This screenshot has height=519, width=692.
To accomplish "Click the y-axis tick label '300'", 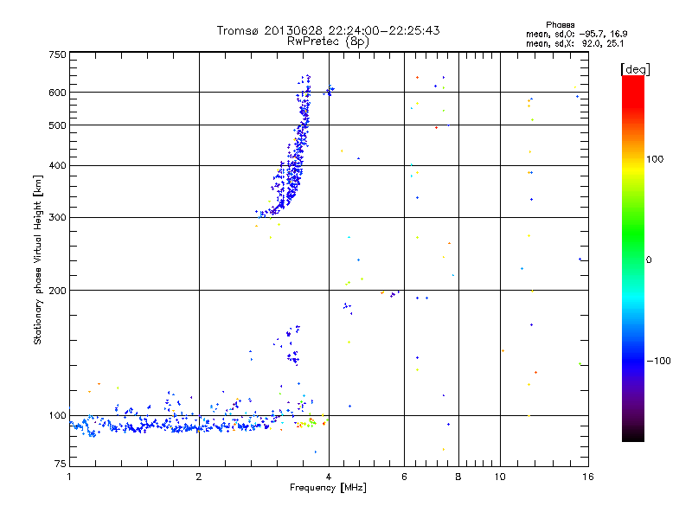I will [x=58, y=217].
